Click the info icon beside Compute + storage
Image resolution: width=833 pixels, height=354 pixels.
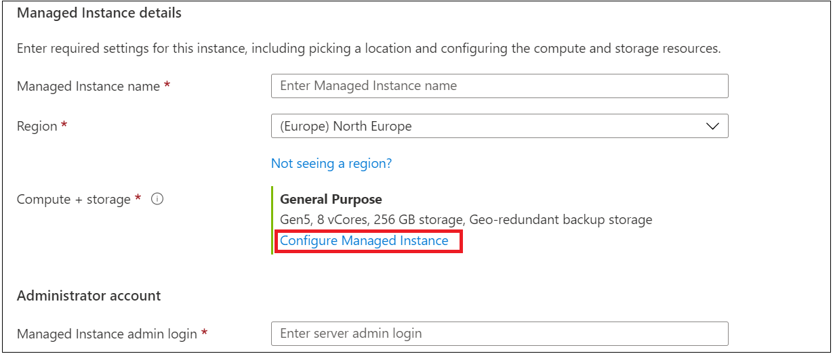coord(157,199)
